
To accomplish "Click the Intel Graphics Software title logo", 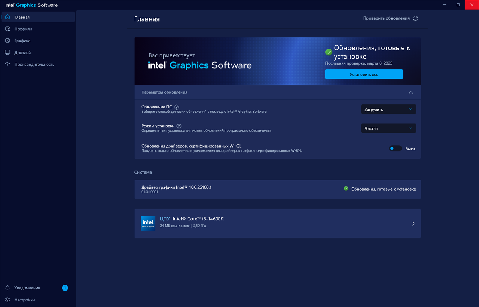I will 32,5.
